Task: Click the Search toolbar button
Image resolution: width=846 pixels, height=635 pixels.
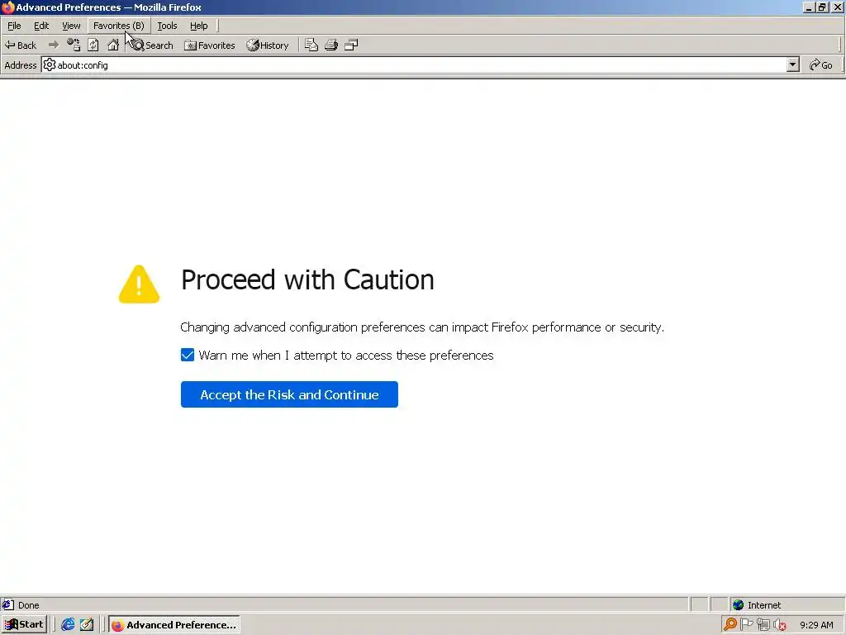Action: pos(152,45)
